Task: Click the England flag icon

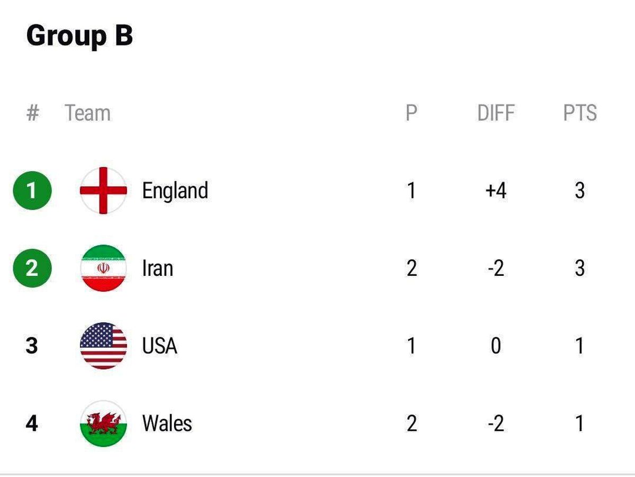Action: coord(103,191)
